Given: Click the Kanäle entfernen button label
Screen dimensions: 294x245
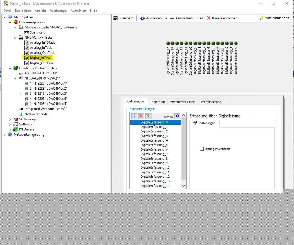Looking at the screenshot, I should [x=225, y=18].
